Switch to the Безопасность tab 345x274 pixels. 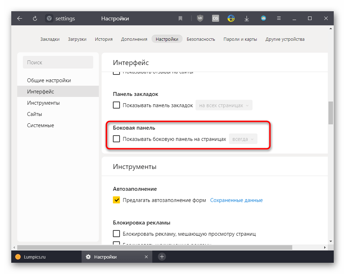click(x=201, y=39)
